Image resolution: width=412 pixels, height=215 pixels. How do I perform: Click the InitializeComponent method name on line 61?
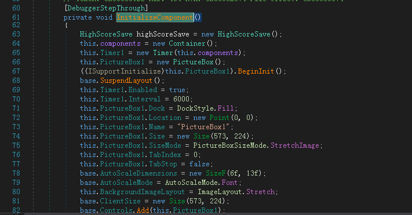tap(155, 17)
